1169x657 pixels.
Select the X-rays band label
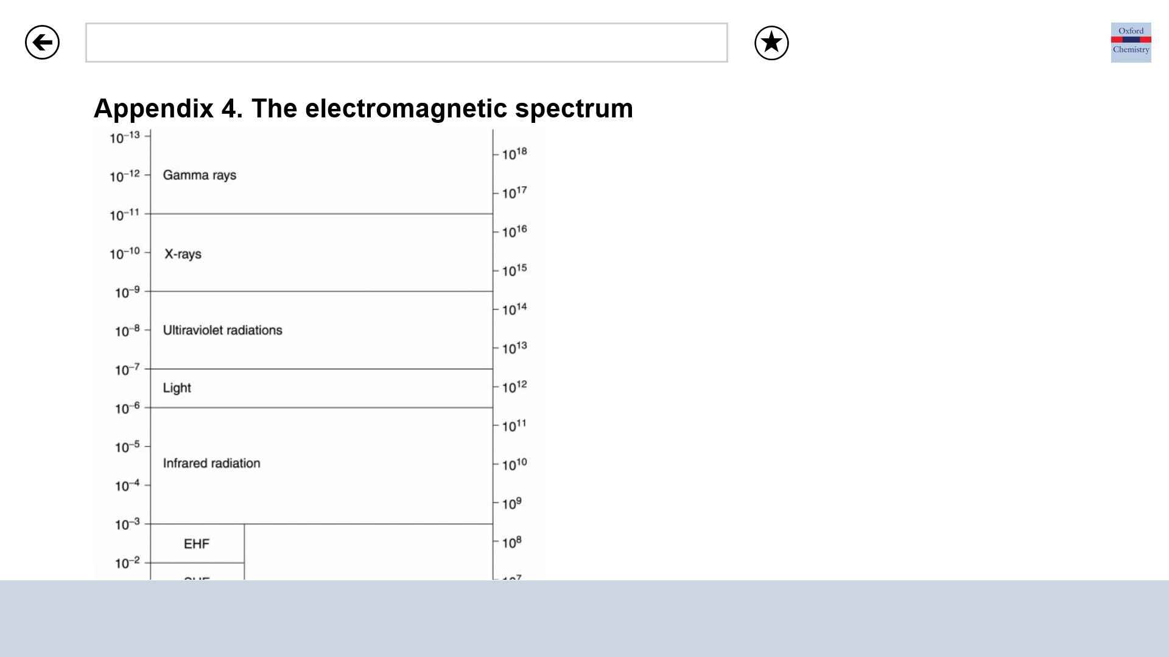(183, 254)
